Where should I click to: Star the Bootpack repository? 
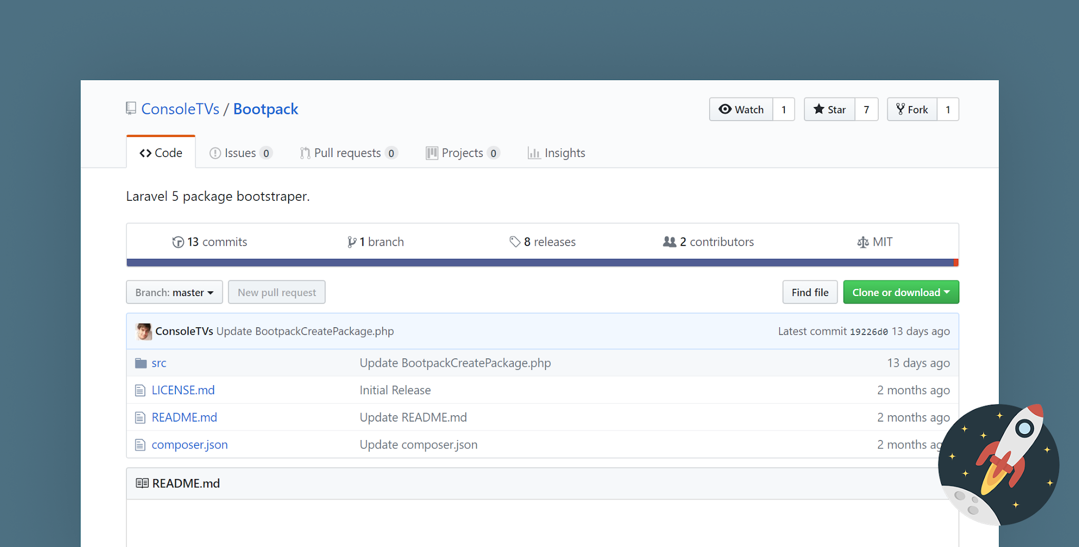tap(830, 110)
